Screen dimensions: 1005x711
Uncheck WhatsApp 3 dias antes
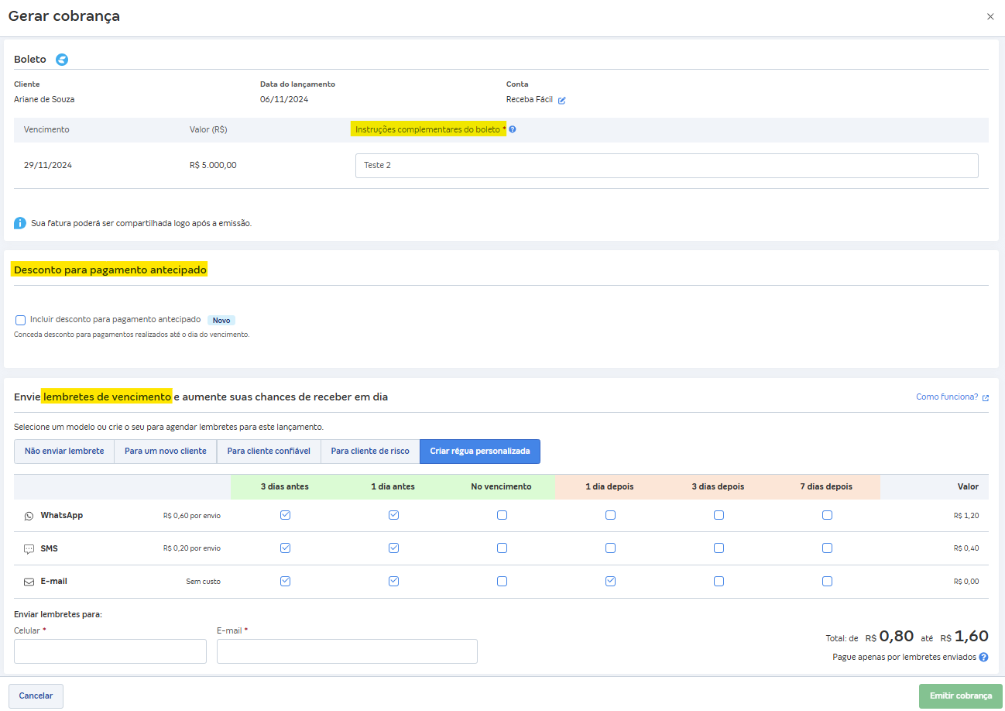[285, 515]
